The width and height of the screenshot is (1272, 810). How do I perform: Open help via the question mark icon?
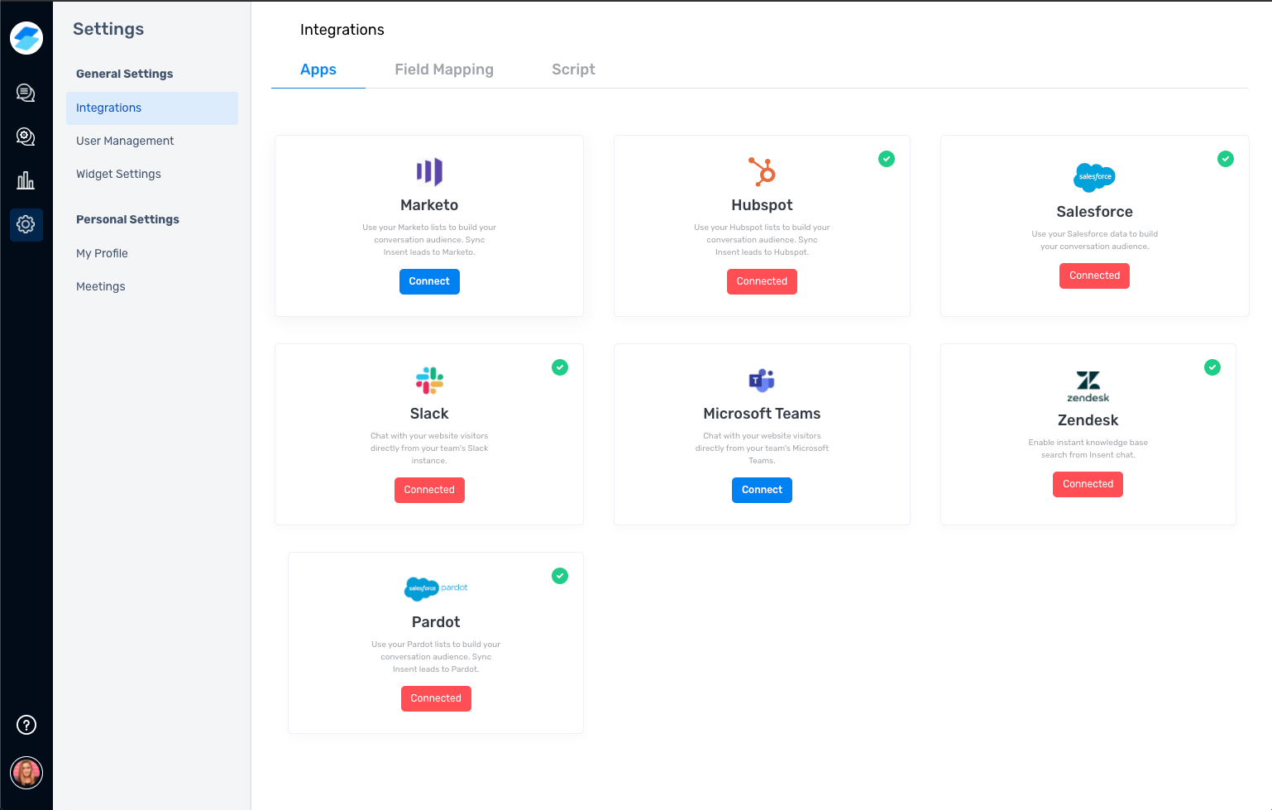pos(26,725)
